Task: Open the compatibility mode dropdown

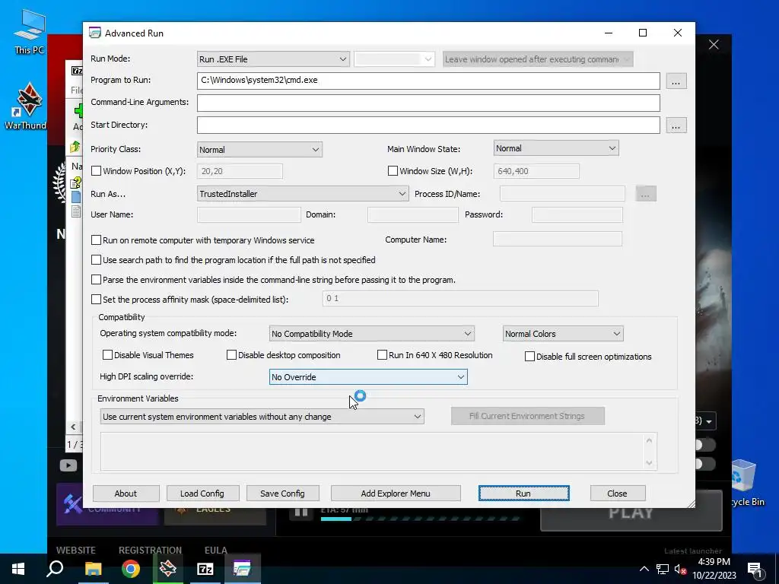Action: coord(371,334)
